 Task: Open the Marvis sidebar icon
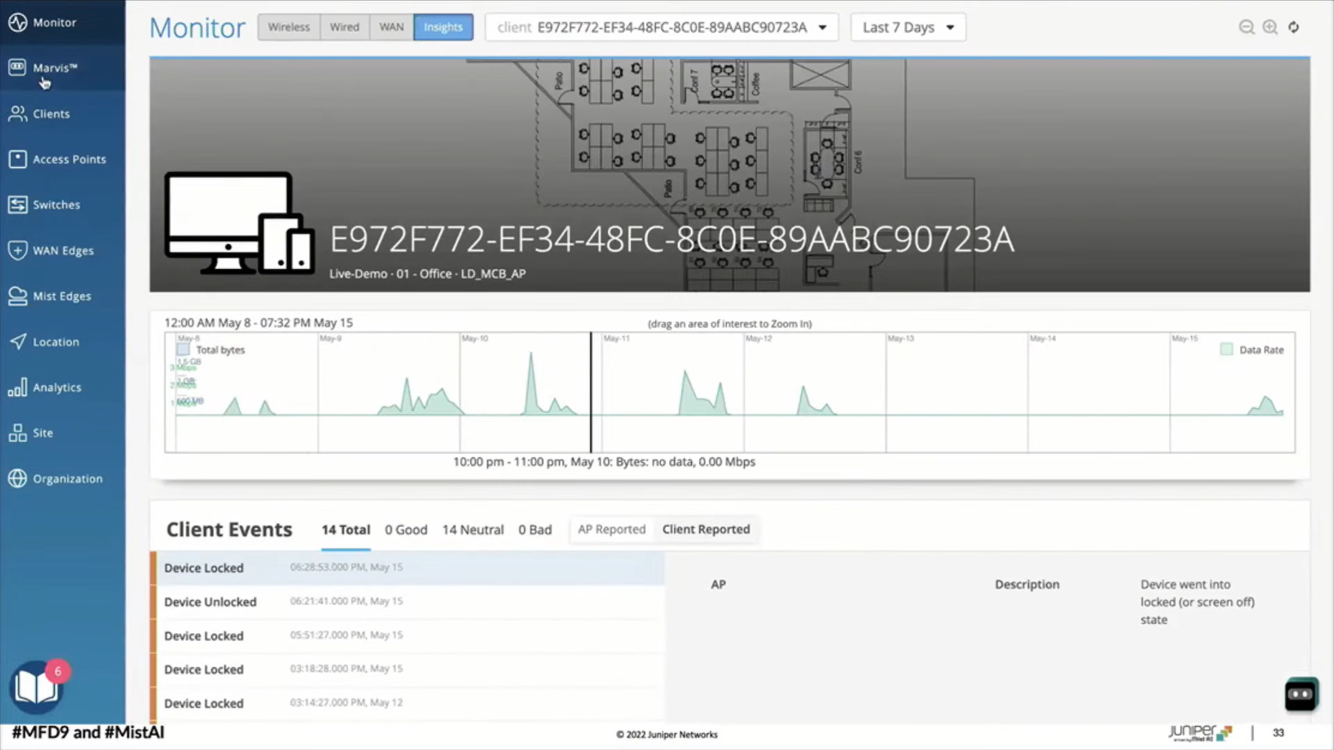(17, 68)
